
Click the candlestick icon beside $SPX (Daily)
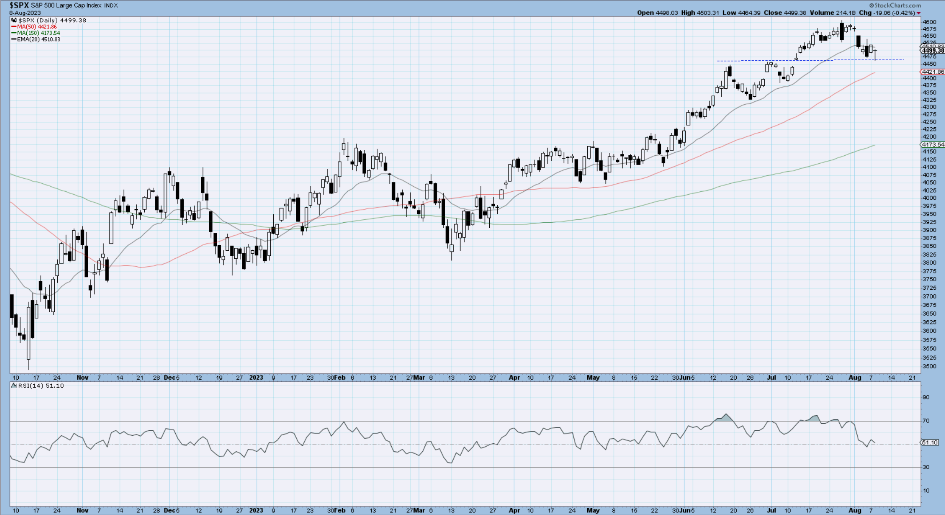[x=14, y=20]
